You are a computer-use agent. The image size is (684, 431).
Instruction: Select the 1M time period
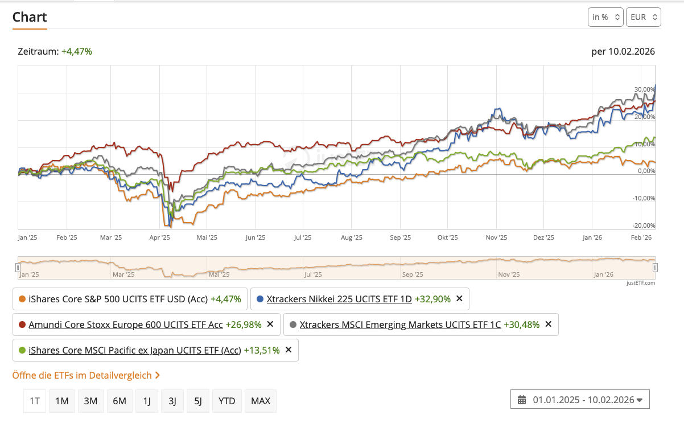click(62, 401)
